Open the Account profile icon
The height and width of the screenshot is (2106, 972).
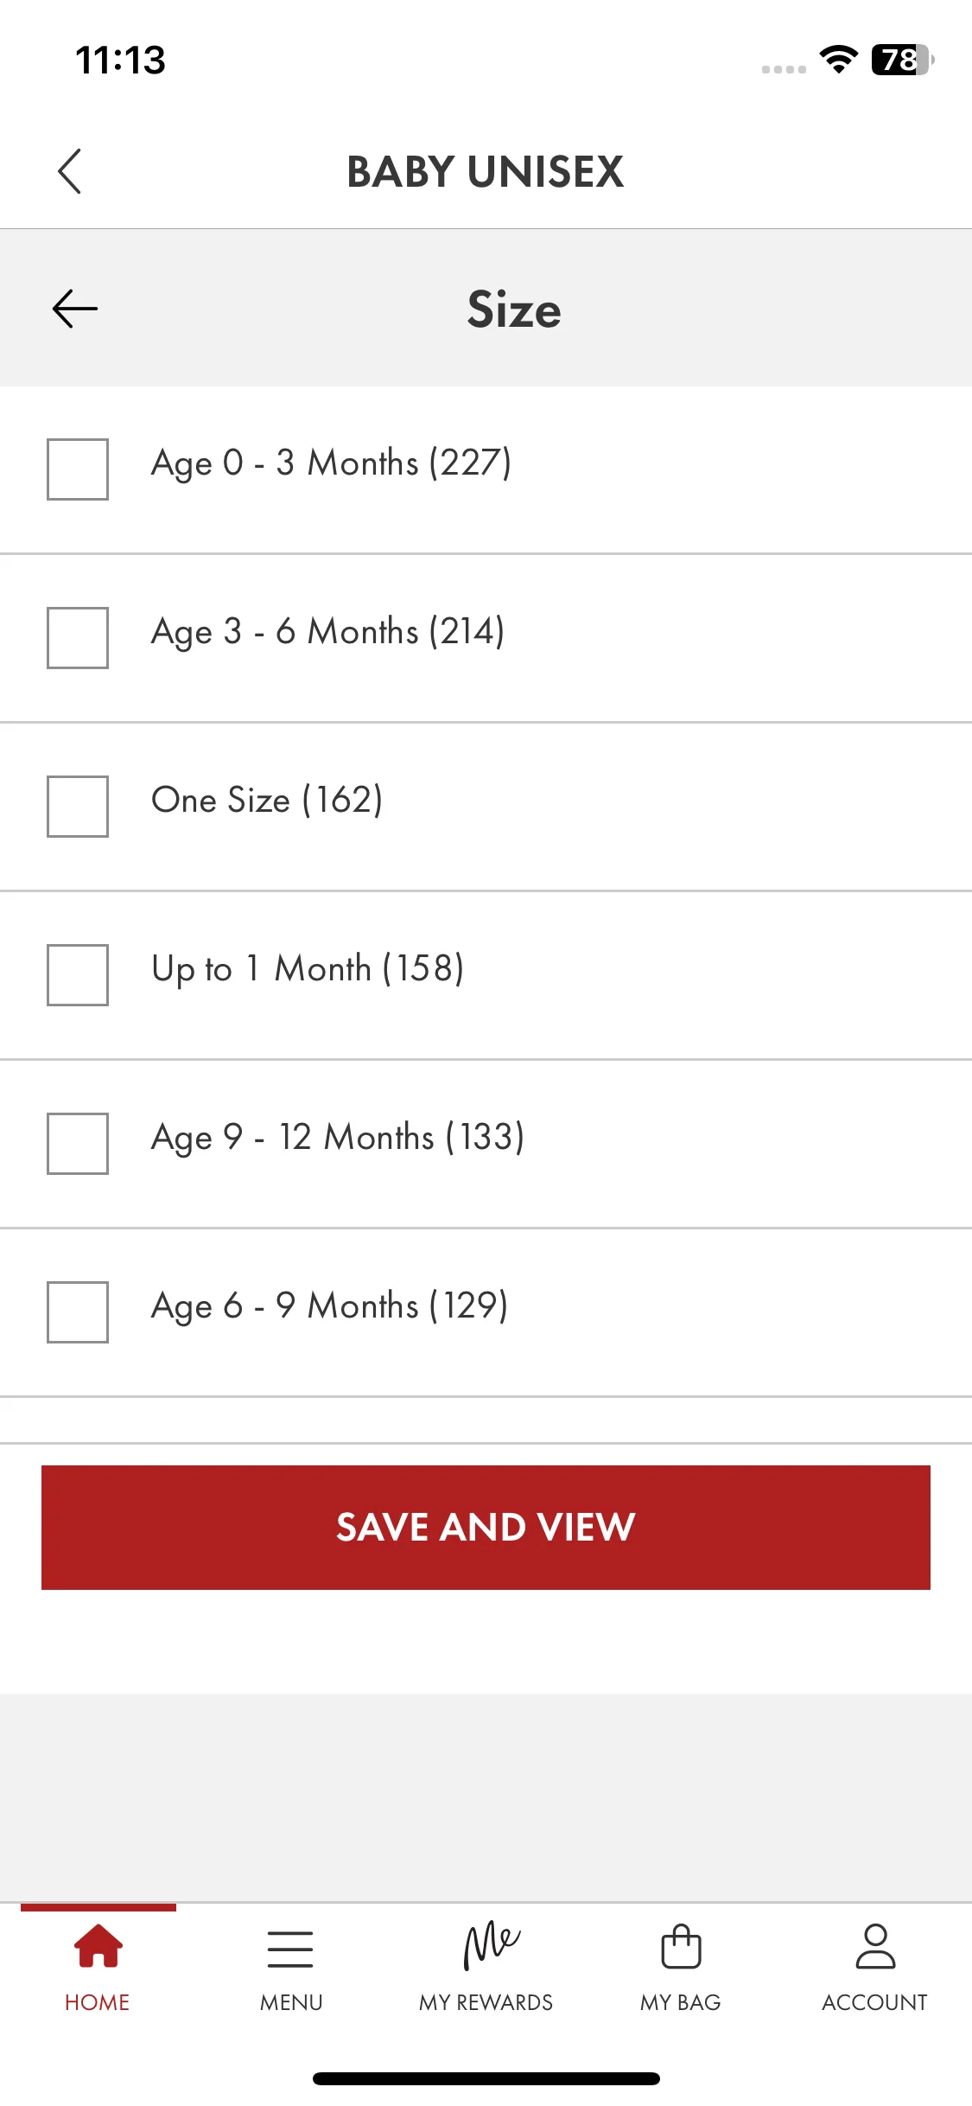tap(875, 1946)
